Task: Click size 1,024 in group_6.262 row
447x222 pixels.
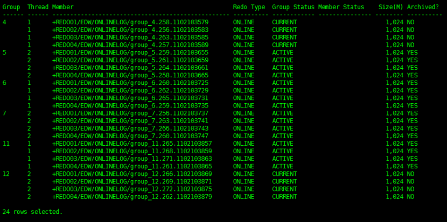Action: pos(395,90)
